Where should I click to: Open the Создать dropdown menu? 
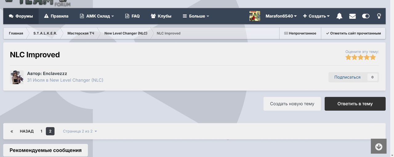tap(316, 16)
